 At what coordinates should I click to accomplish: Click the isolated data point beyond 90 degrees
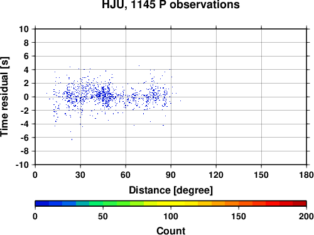(180, 101)
